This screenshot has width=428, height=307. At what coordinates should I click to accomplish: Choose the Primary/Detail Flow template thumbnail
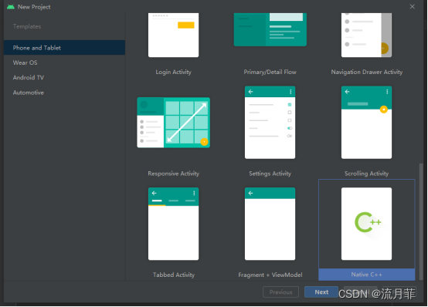pyautogui.click(x=270, y=29)
